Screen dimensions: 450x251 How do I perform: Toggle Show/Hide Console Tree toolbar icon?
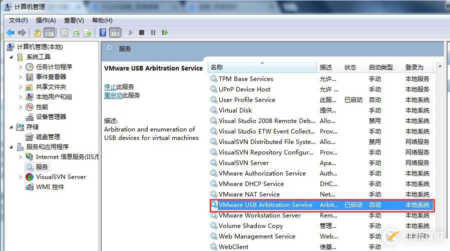click(x=50, y=32)
